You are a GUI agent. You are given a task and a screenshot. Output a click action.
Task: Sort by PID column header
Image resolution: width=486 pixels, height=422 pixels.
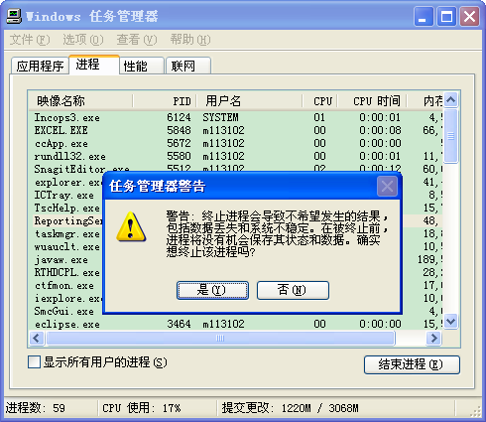tap(165, 101)
